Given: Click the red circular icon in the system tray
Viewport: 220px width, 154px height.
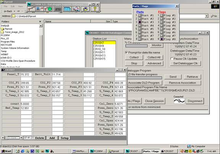Looking at the screenshot, I should [182, 151].
